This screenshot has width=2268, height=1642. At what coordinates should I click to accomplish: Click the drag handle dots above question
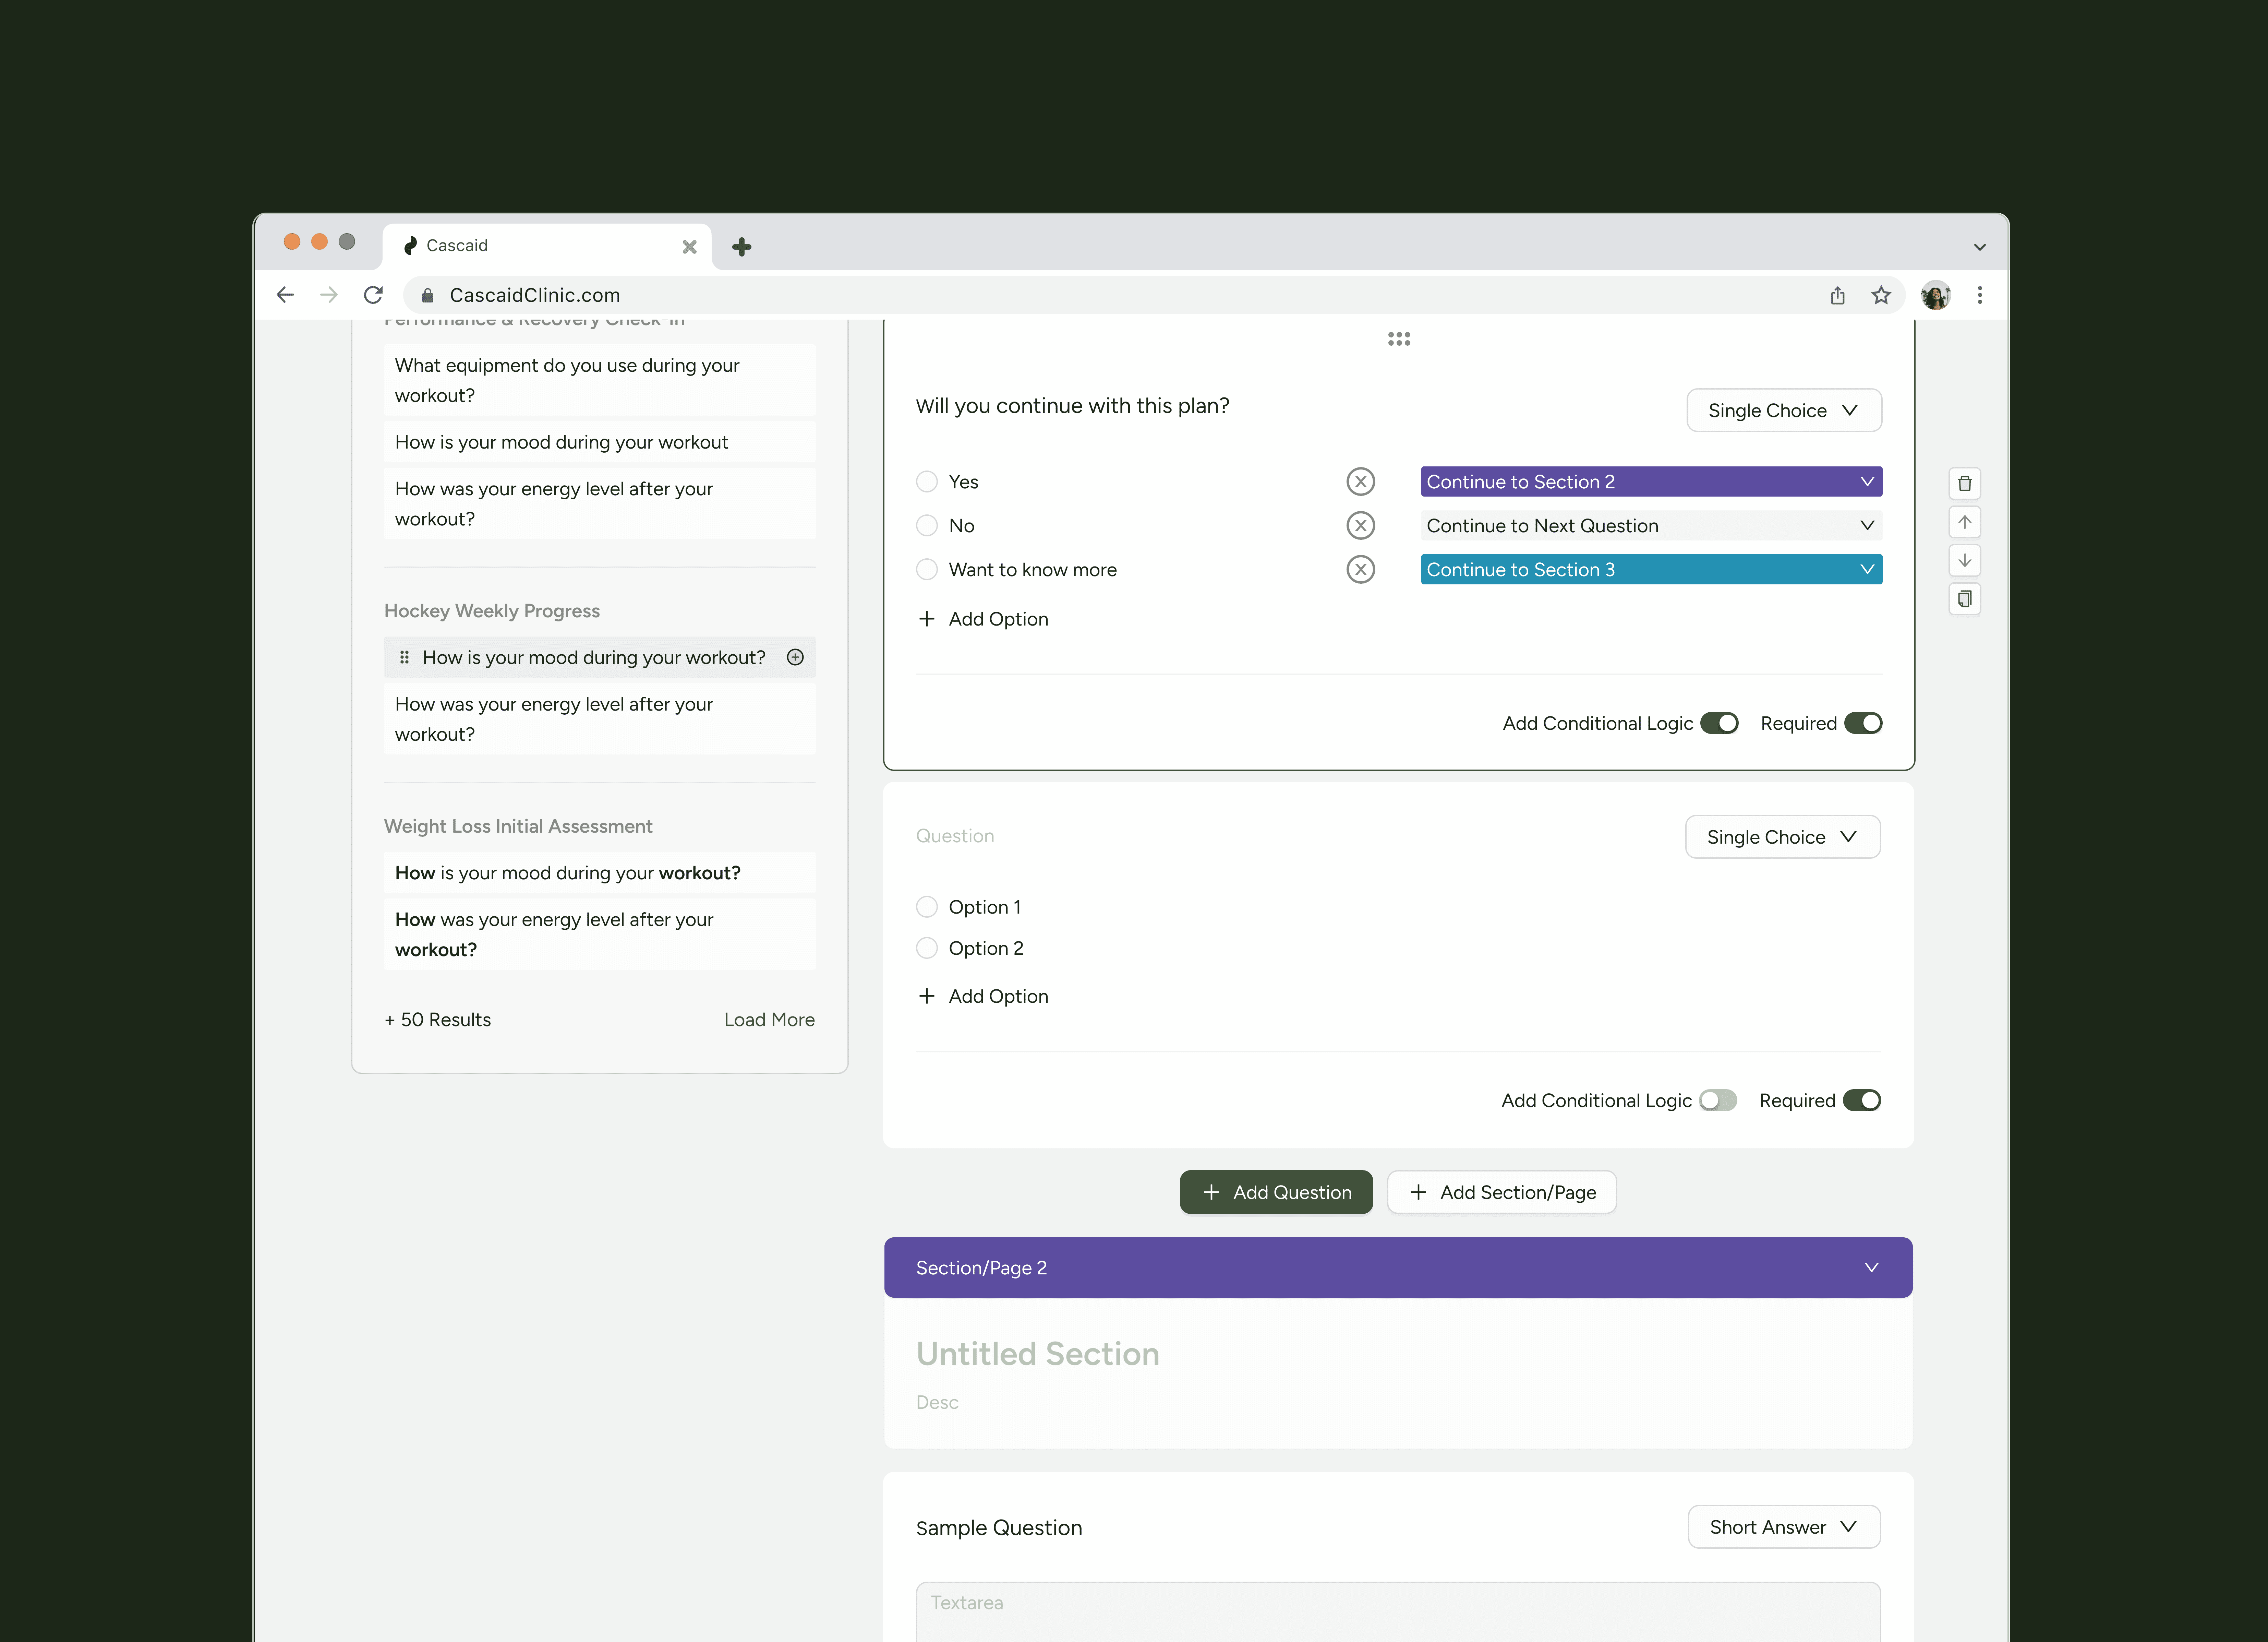[x=1398, y=339]
